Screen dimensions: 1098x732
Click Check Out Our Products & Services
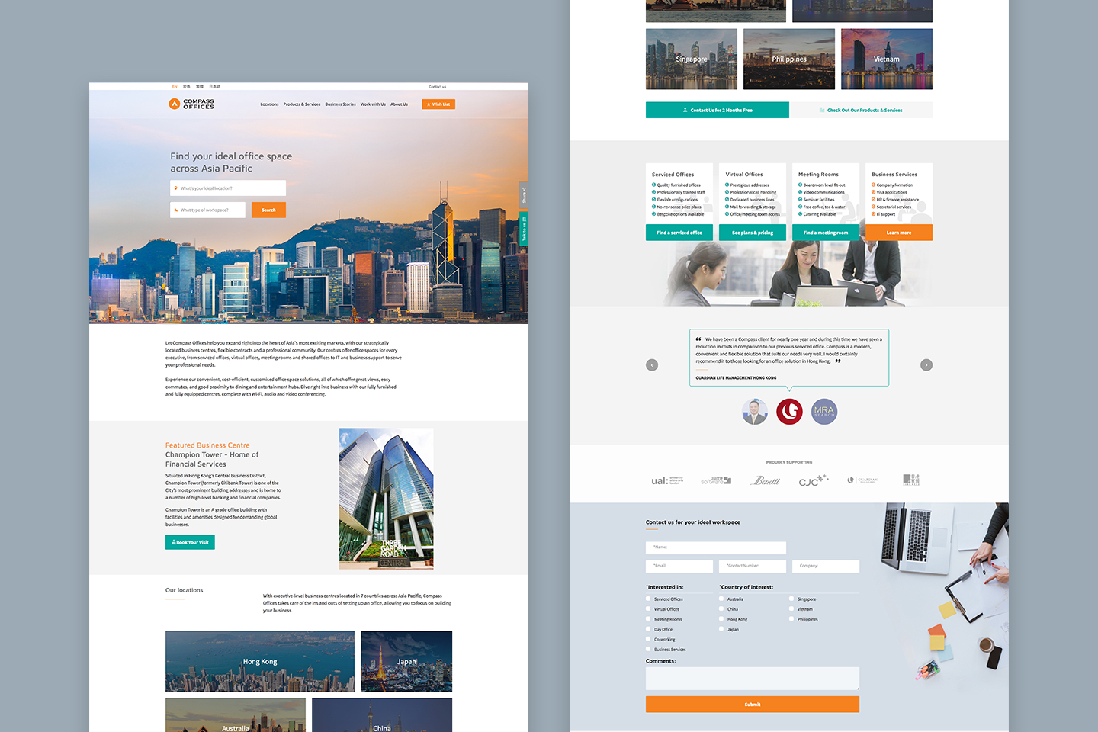click(x=861, y=110)
